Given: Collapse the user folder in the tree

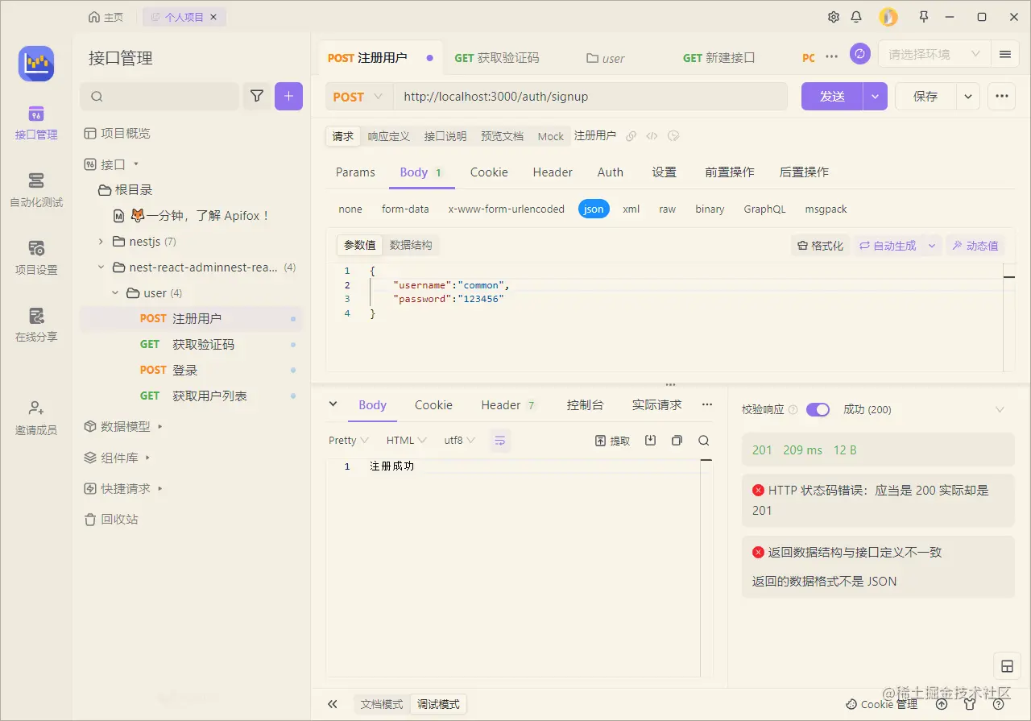Looking at the screenshot, I should (114, 292).
